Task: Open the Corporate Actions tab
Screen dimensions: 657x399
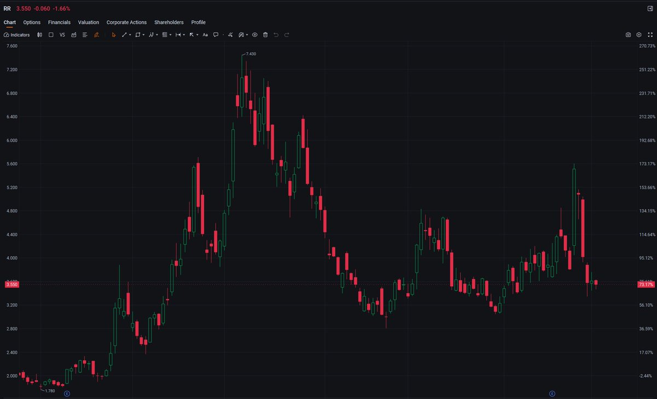Action: point(126,22)
